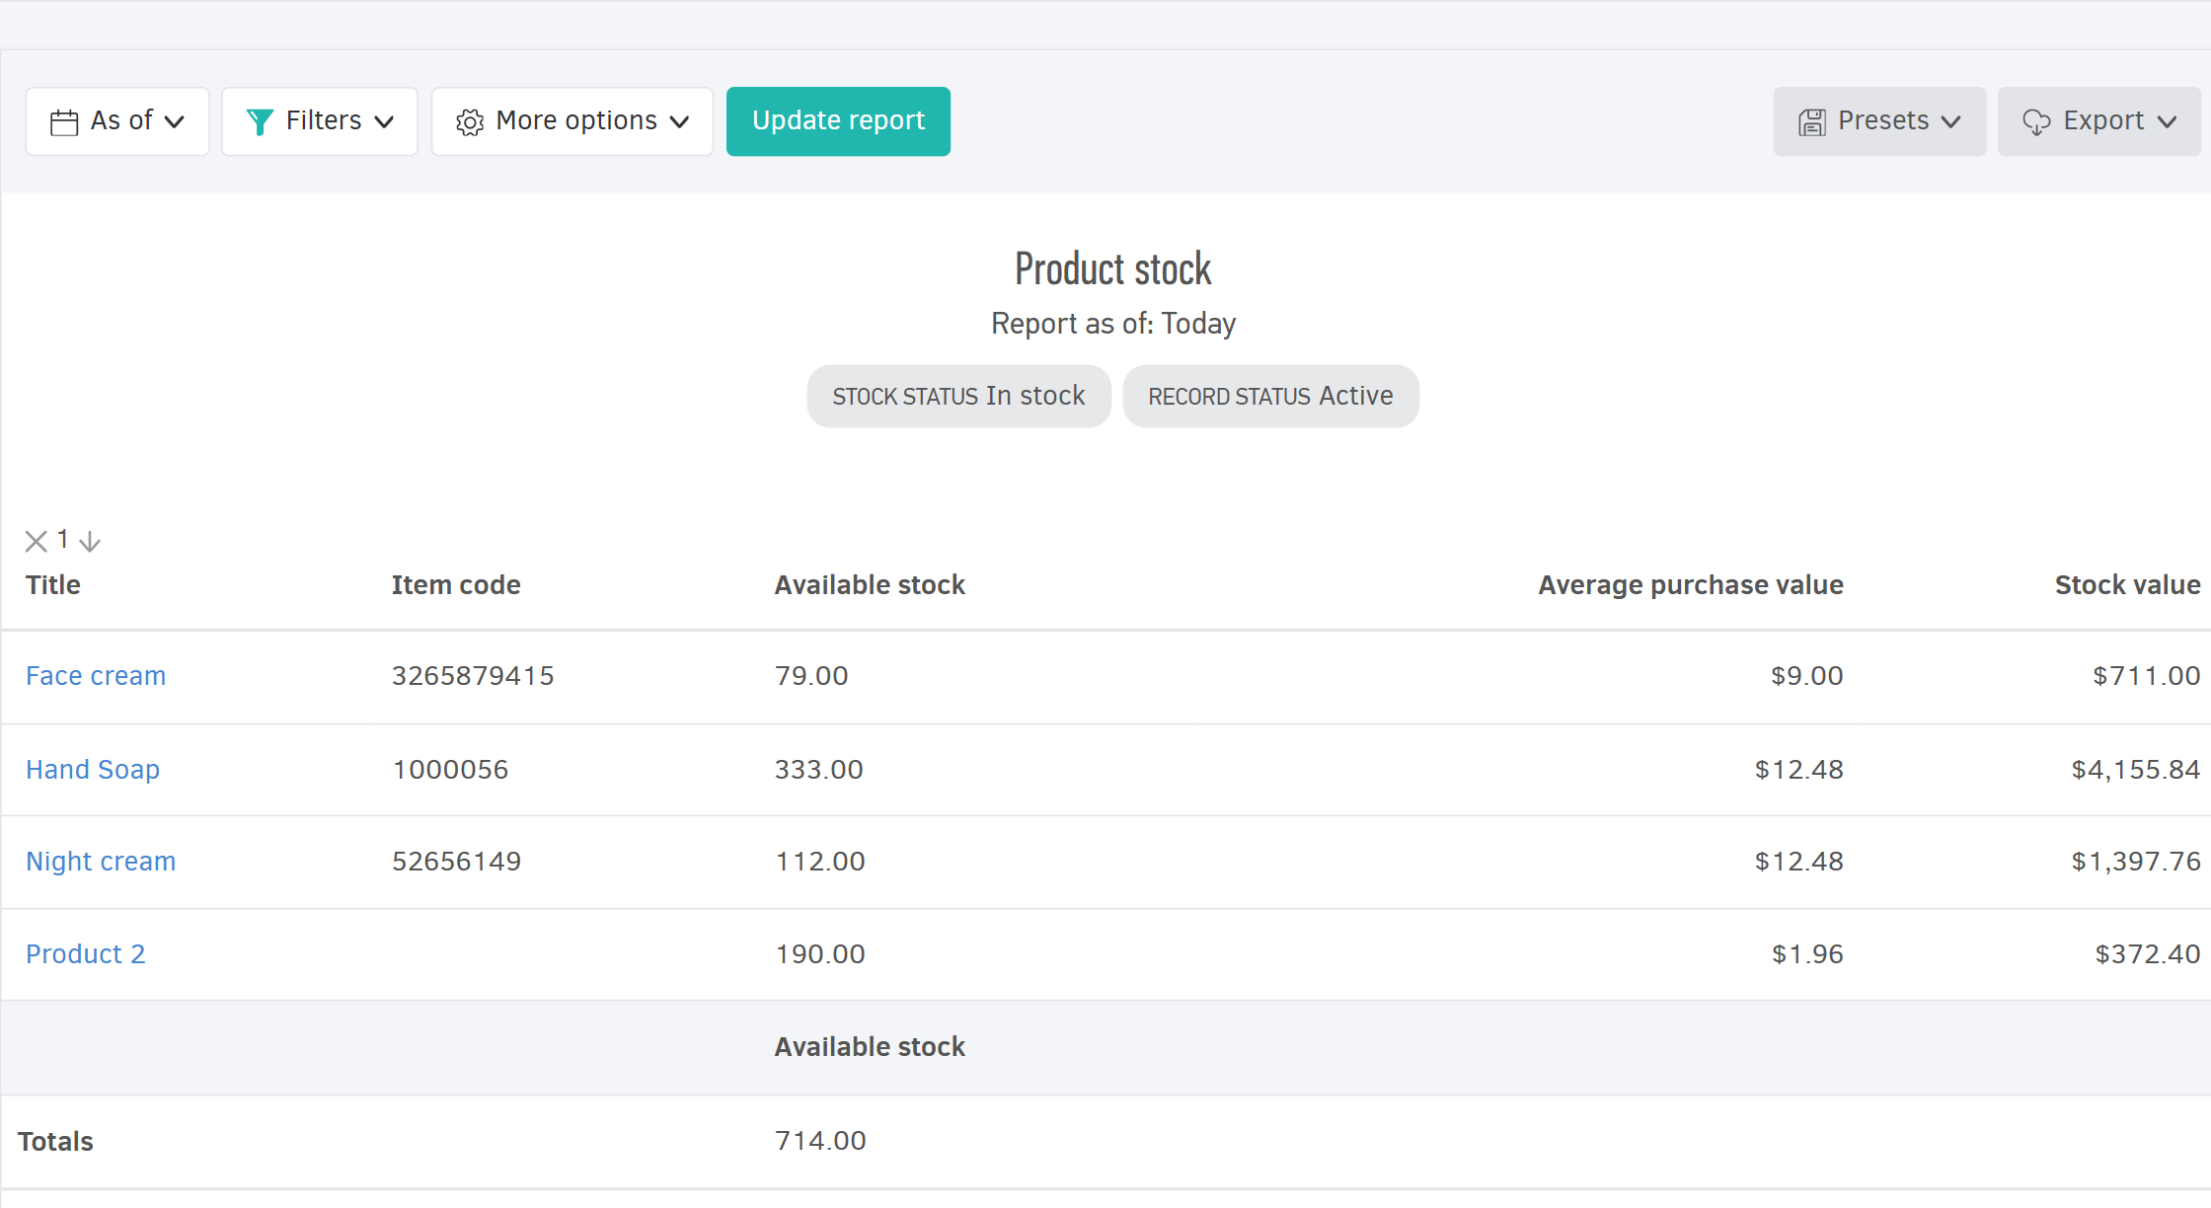The width and height of the screenshot is (2211, 1208).
Task: Click the teal funnel Filters icon
Action: [x=260, y=122]
